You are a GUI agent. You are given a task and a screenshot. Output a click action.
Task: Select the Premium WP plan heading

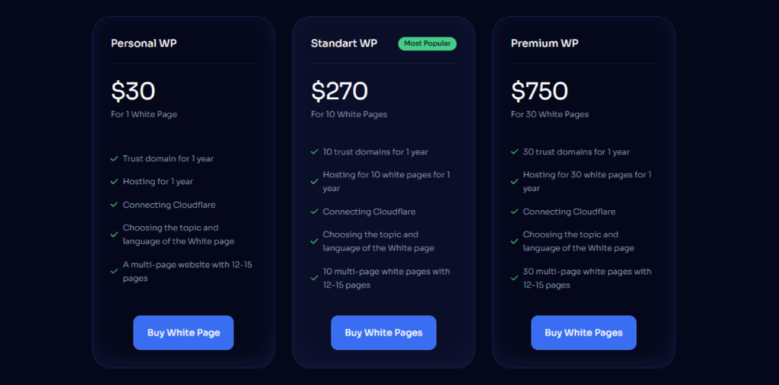click(544, 43)
